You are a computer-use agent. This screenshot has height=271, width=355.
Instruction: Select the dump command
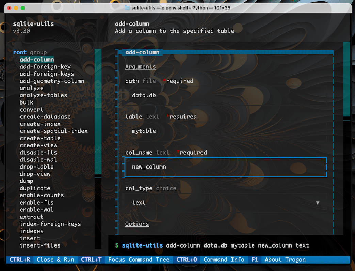pos(26,181)
